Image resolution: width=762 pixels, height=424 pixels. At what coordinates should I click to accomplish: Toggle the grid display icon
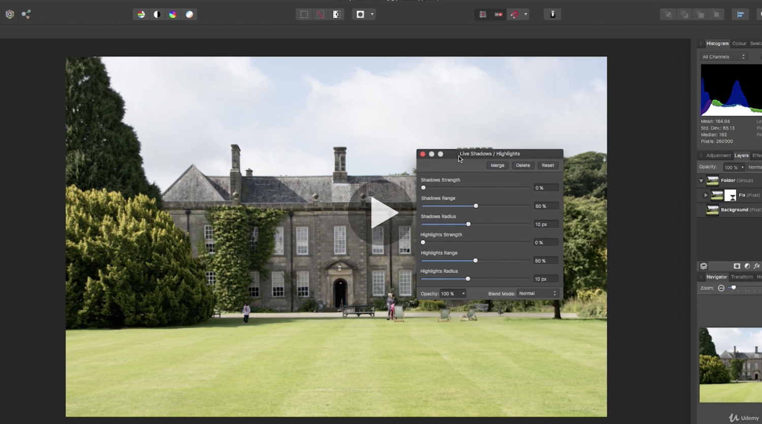click(x=483, y=14)
